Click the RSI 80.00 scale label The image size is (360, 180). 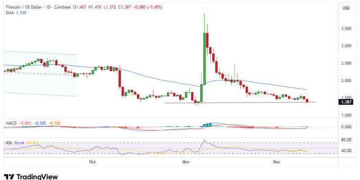point(346,140)
